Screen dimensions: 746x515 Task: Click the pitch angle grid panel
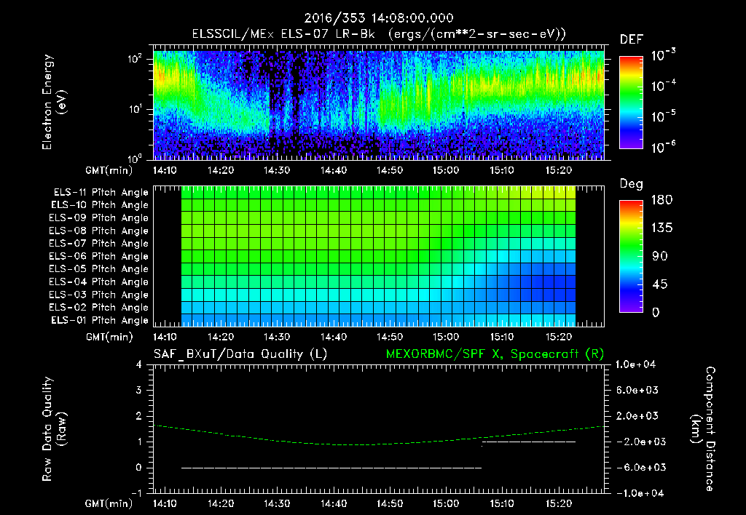(379, 257)
